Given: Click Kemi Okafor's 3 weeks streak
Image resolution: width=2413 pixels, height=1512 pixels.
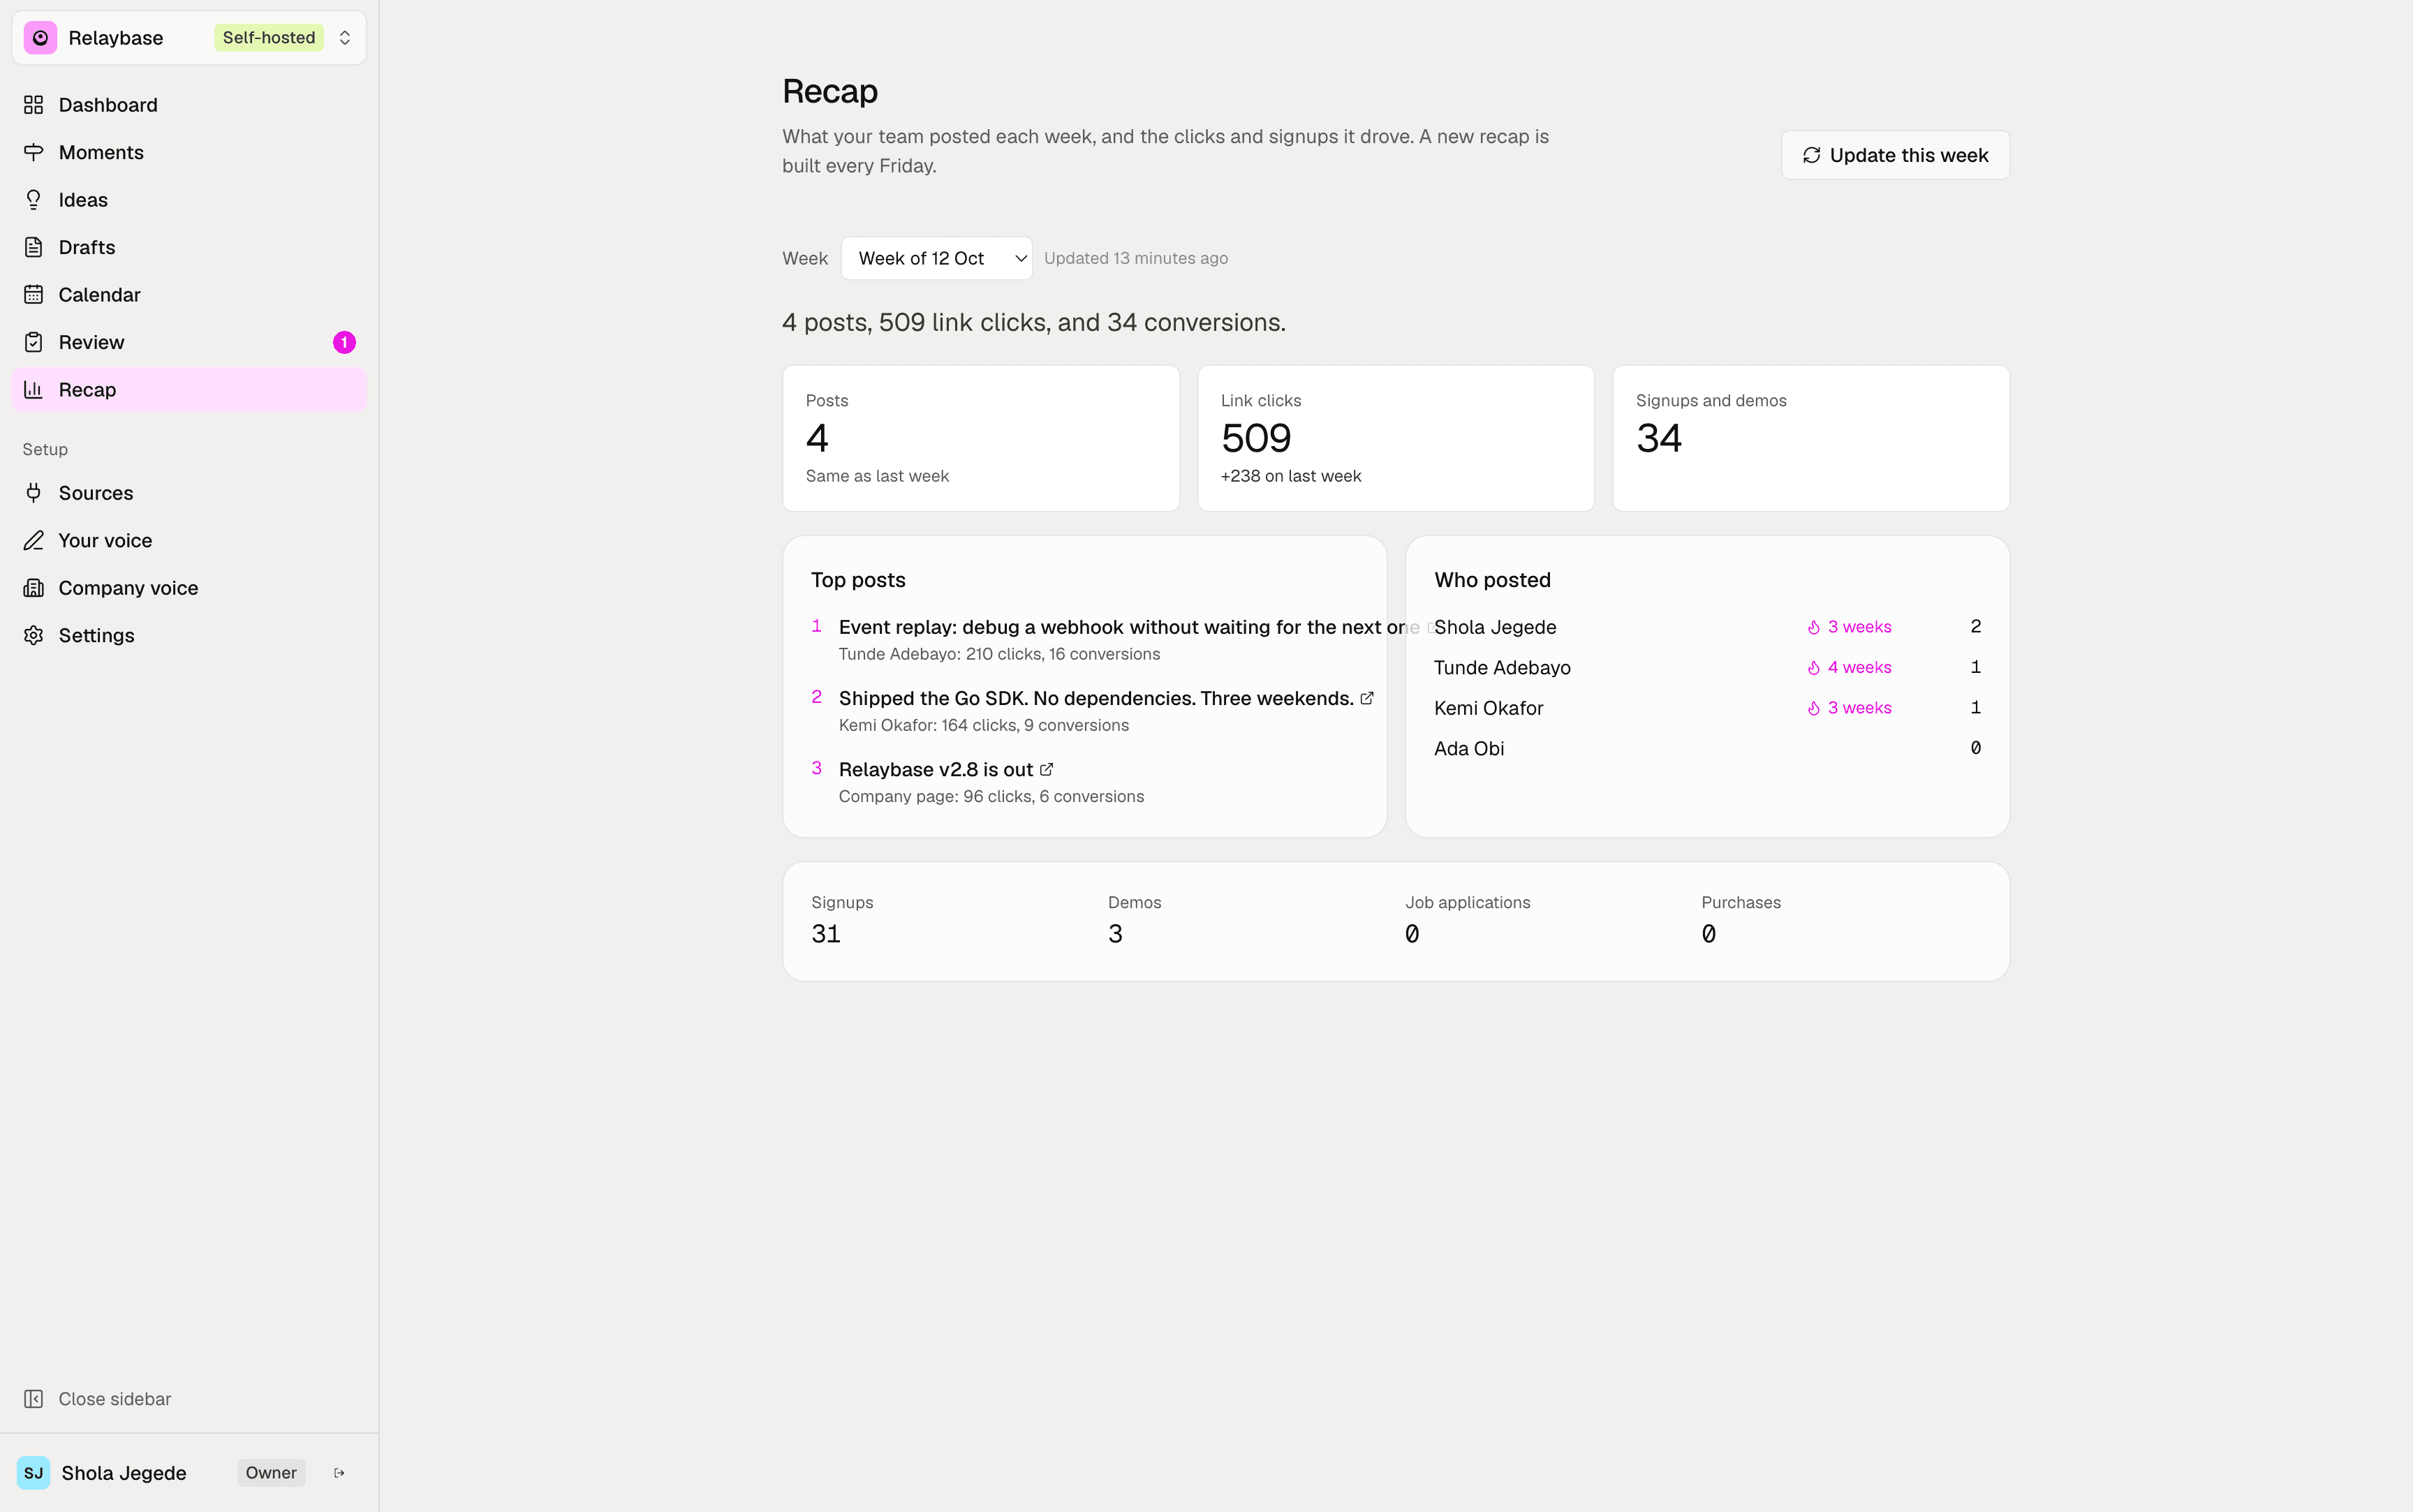Looking at the screenshot, I should point(1849,708).
